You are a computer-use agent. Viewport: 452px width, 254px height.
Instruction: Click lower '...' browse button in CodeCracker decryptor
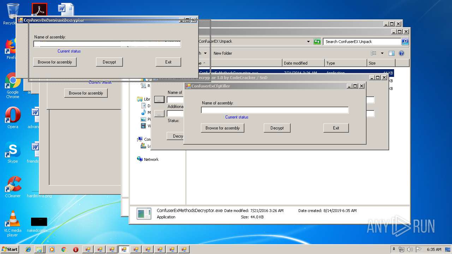(159, 114)
